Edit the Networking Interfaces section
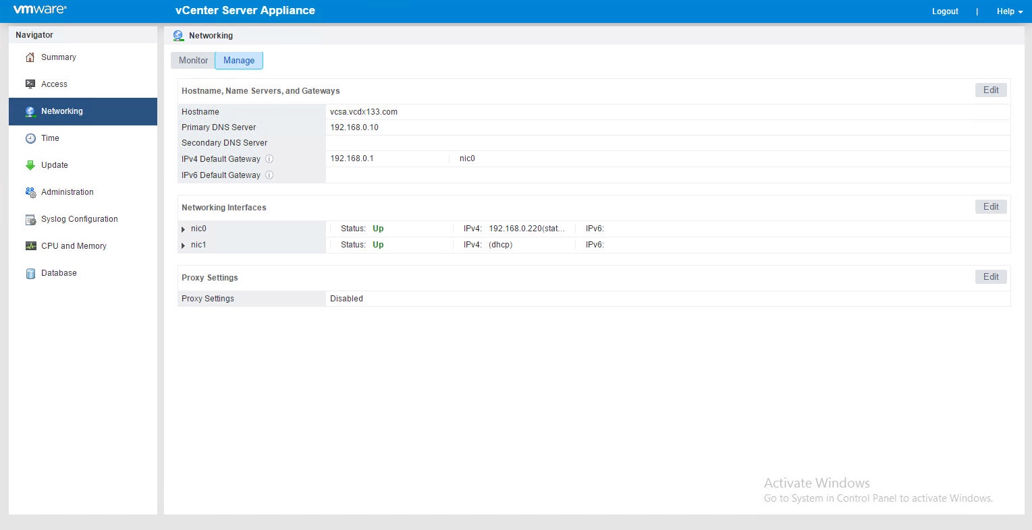 (x=990, y=207)
